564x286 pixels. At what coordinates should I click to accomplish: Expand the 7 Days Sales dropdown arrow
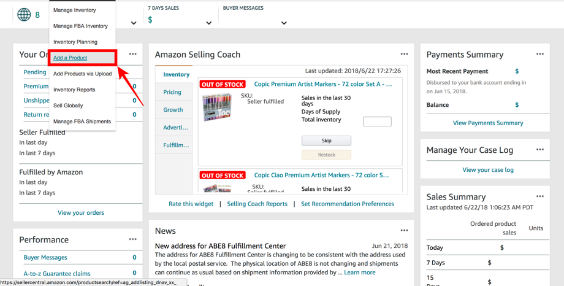(208, 23)
